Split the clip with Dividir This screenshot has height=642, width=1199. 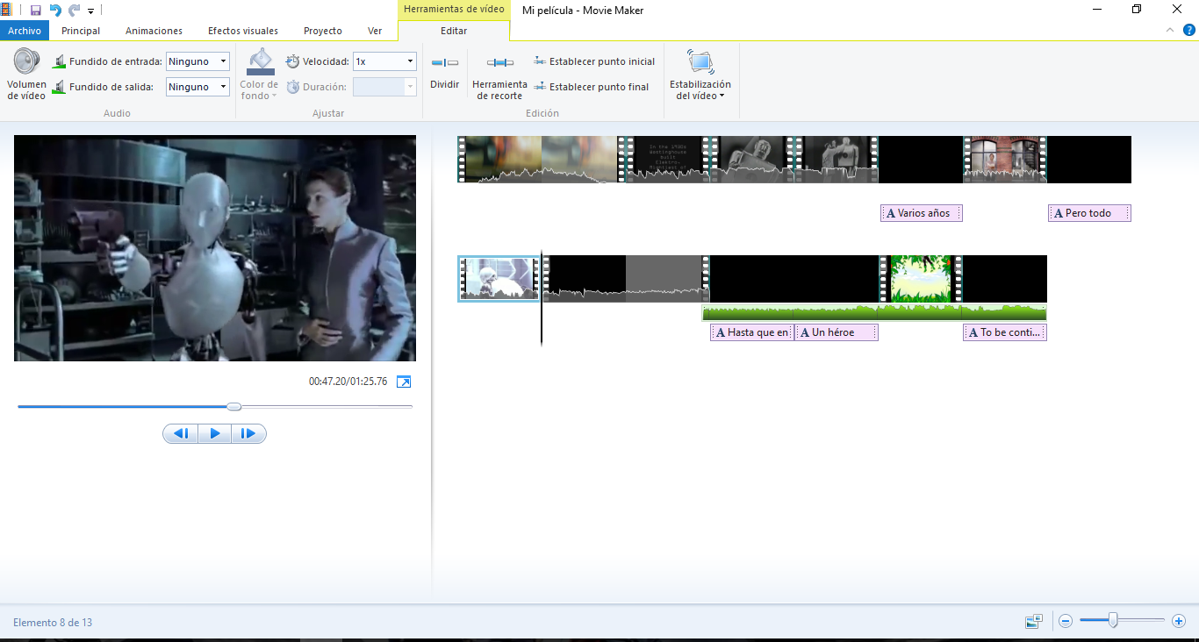(x=445, y=73)
